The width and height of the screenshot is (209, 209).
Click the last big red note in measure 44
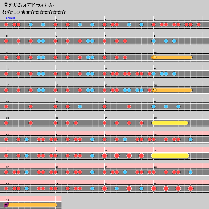pyautogui.click(x=191, y=189)
